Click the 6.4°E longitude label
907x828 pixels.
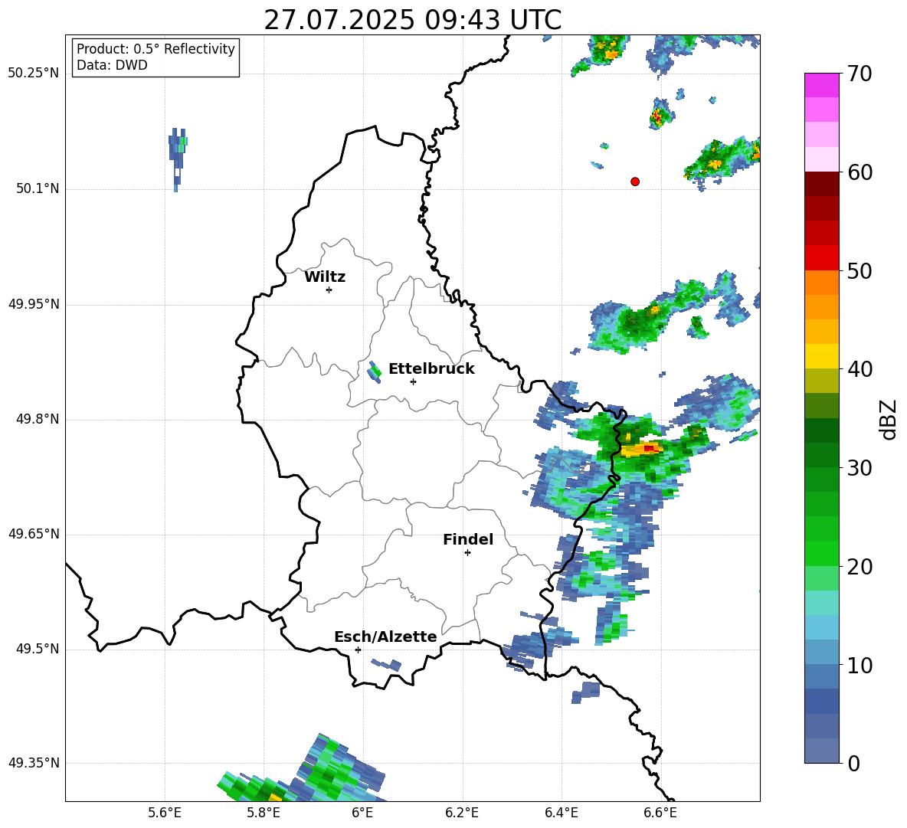(561, 813)
